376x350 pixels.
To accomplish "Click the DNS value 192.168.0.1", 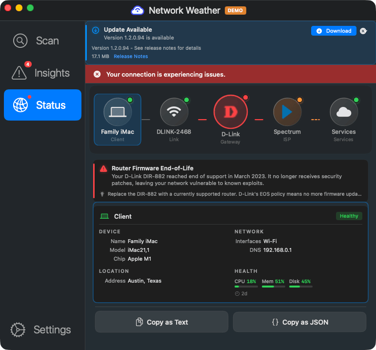I will click(277, 250).
